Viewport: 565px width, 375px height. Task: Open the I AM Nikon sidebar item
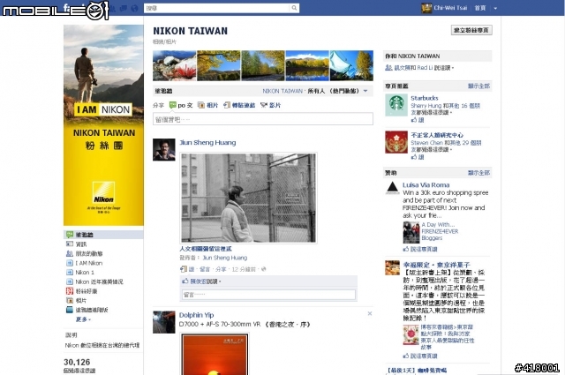85,263
